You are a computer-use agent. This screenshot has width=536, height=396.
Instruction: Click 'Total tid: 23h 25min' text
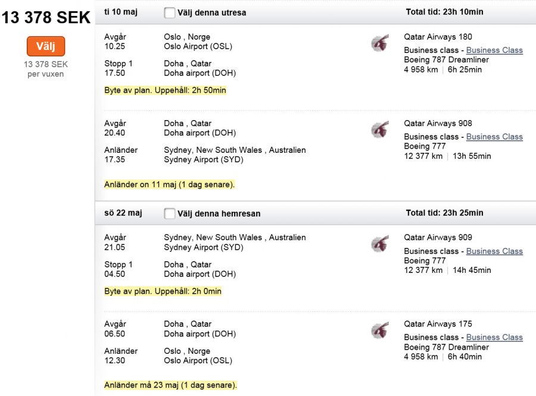pyautogui.click(x=444, y=213)
